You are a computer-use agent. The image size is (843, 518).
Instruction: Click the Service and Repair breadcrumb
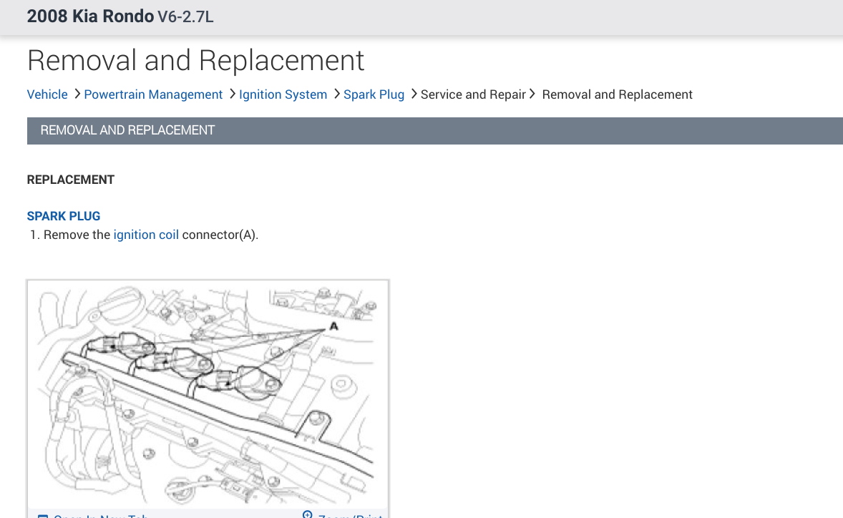click(473, 94)
